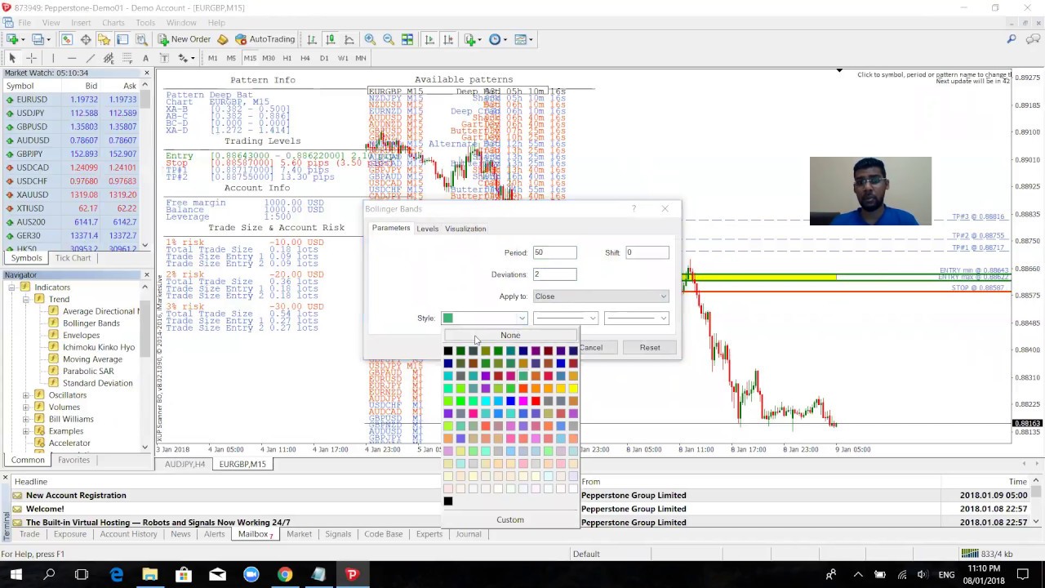Switch to the Visualization tab
The height and width of the screenshot is (588, 1045).
pyautogui.click(x=465, y=229)
